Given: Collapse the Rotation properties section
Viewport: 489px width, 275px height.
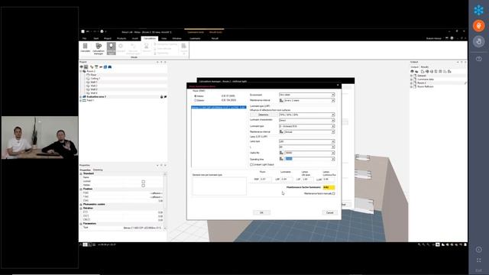Looking at the screenshot, I should coord(81,209).
